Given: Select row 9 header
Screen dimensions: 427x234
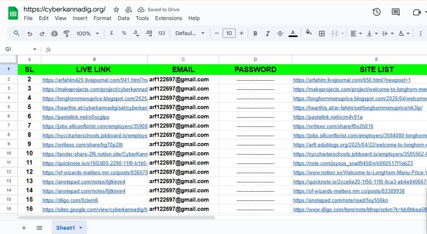Looking at the screenshot, I should 9,144.
